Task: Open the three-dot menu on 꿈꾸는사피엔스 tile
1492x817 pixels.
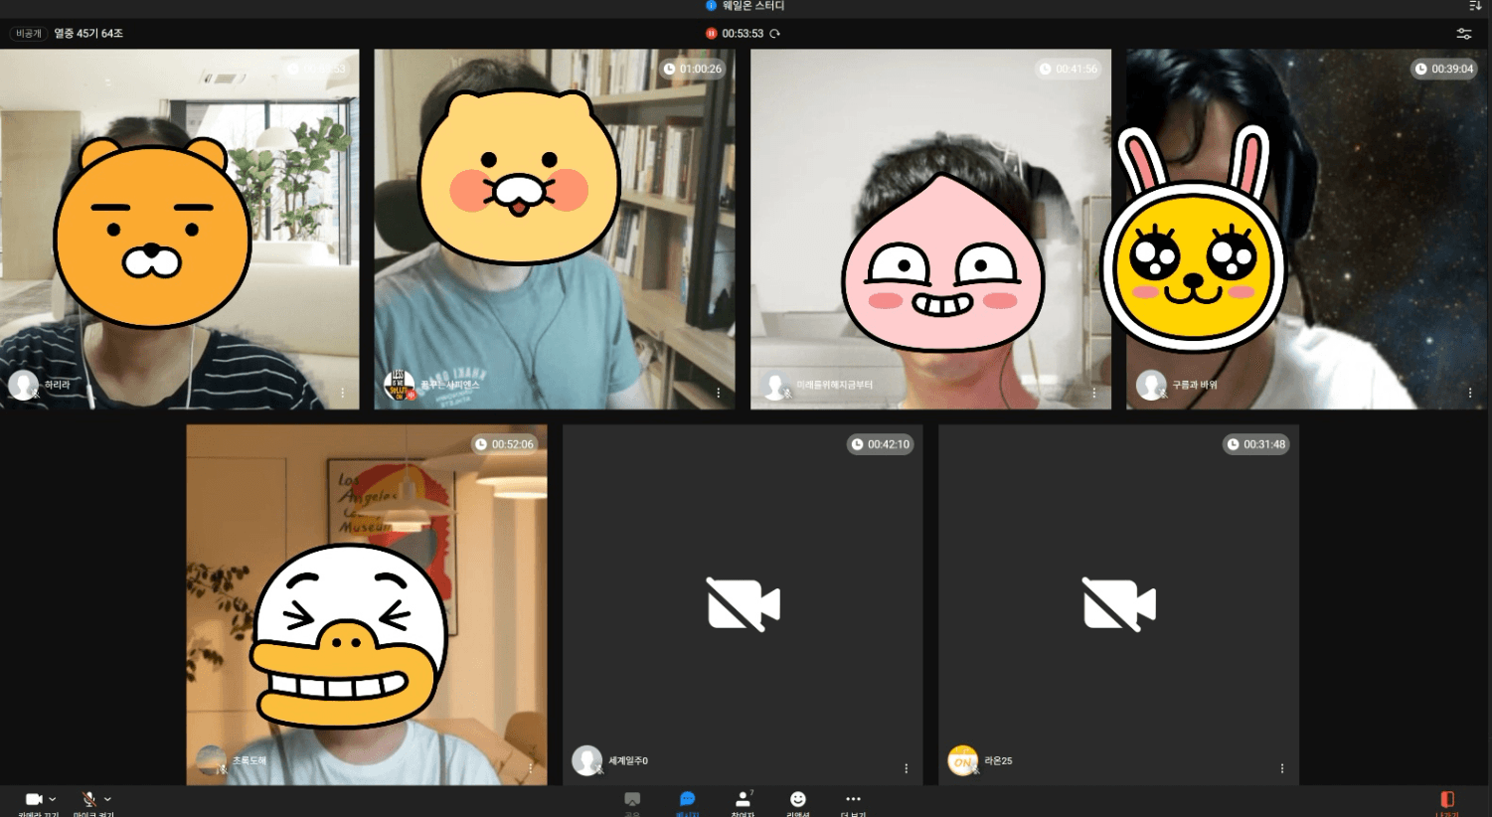Action: tap(719, 393)
